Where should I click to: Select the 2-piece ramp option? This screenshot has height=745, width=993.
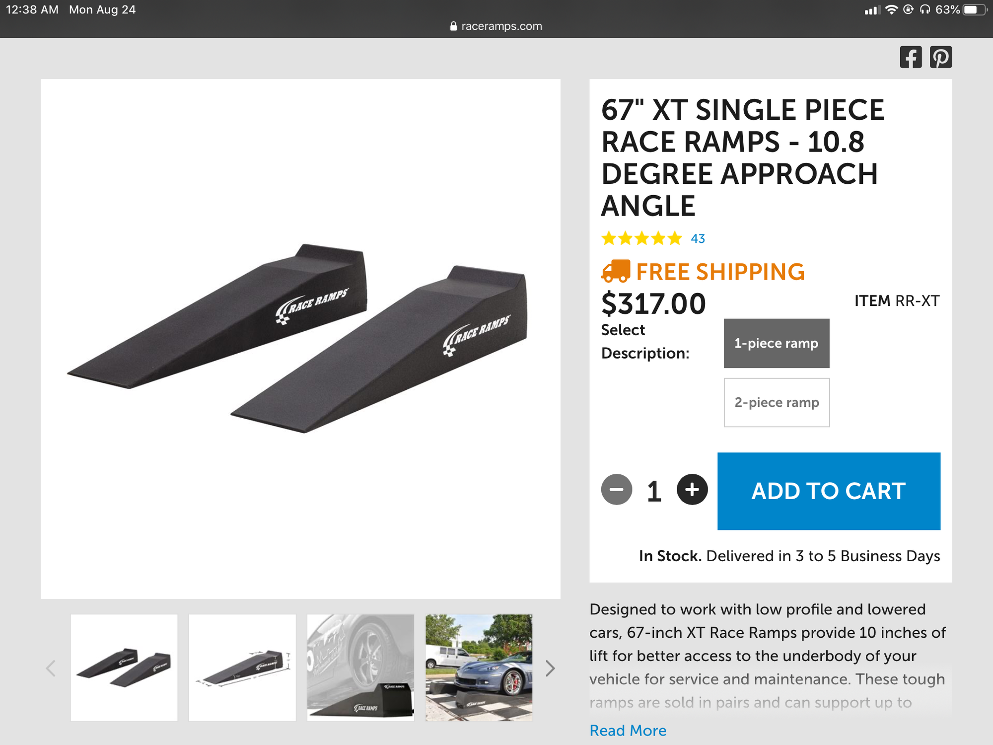point(776,402)
